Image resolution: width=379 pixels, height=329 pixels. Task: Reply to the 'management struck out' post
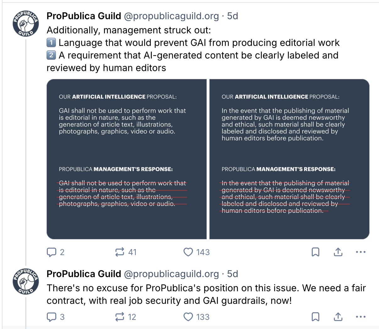(x=52, y=252)
